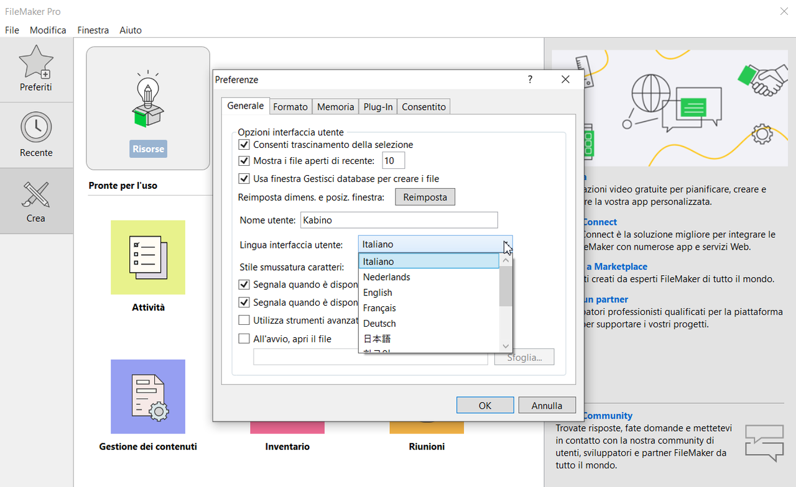Viewport: 796px width, 487px height.
Task: Toggle Mostra i file aperti di recente
Action: point(244,161)
